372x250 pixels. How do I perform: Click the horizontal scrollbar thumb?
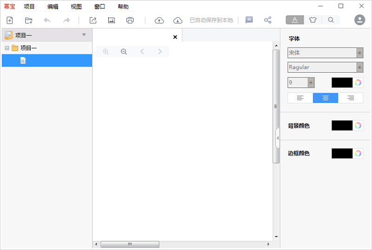[x=130, y=244]
